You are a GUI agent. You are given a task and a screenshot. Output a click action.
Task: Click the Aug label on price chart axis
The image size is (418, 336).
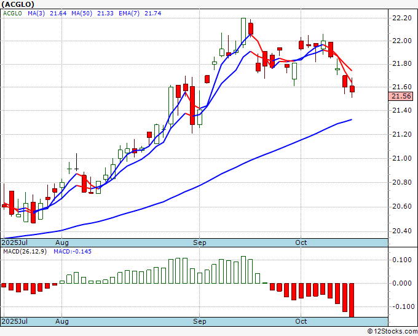point(62,242)
